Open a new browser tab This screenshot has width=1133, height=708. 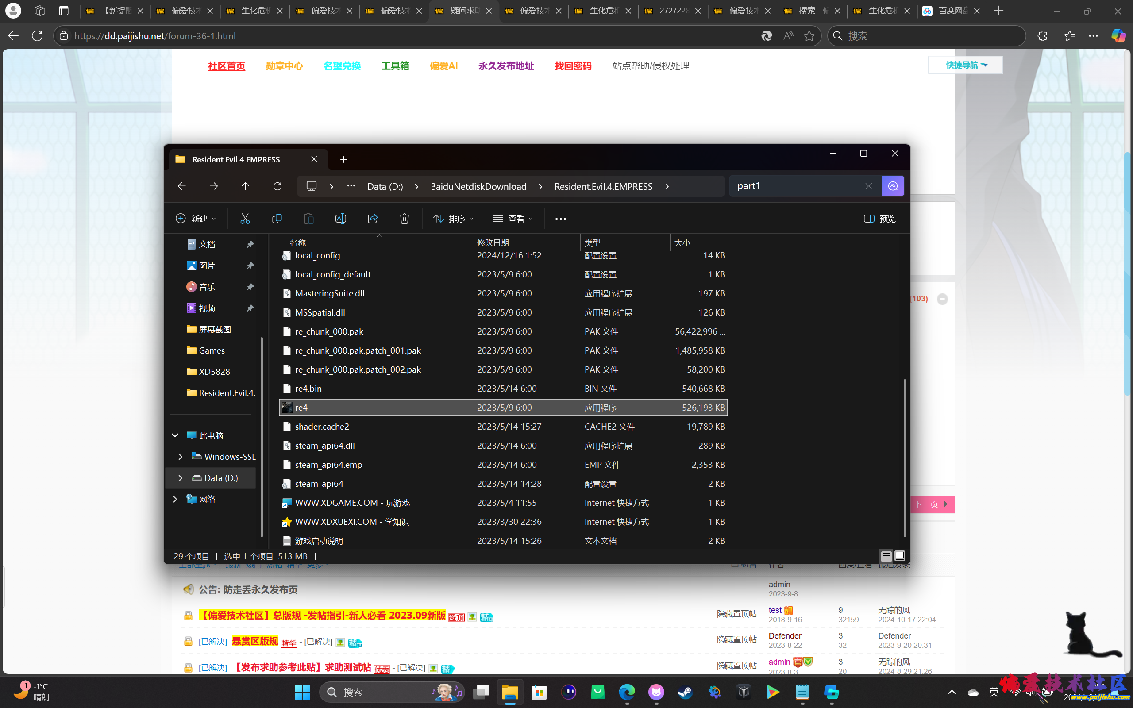pyautogui.click(x=998, y=10)
